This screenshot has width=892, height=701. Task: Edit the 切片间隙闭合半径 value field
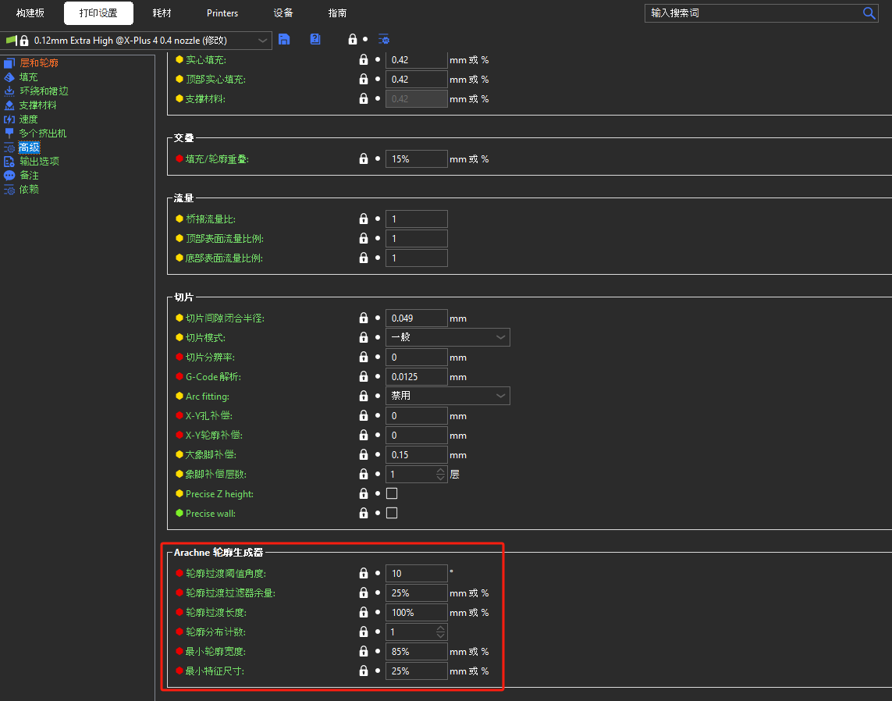click(x=417, y=318)
